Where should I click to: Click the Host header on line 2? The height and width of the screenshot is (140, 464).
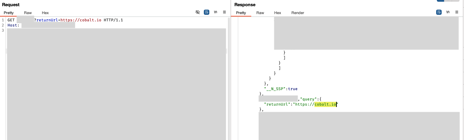click(x=13, y=25)
